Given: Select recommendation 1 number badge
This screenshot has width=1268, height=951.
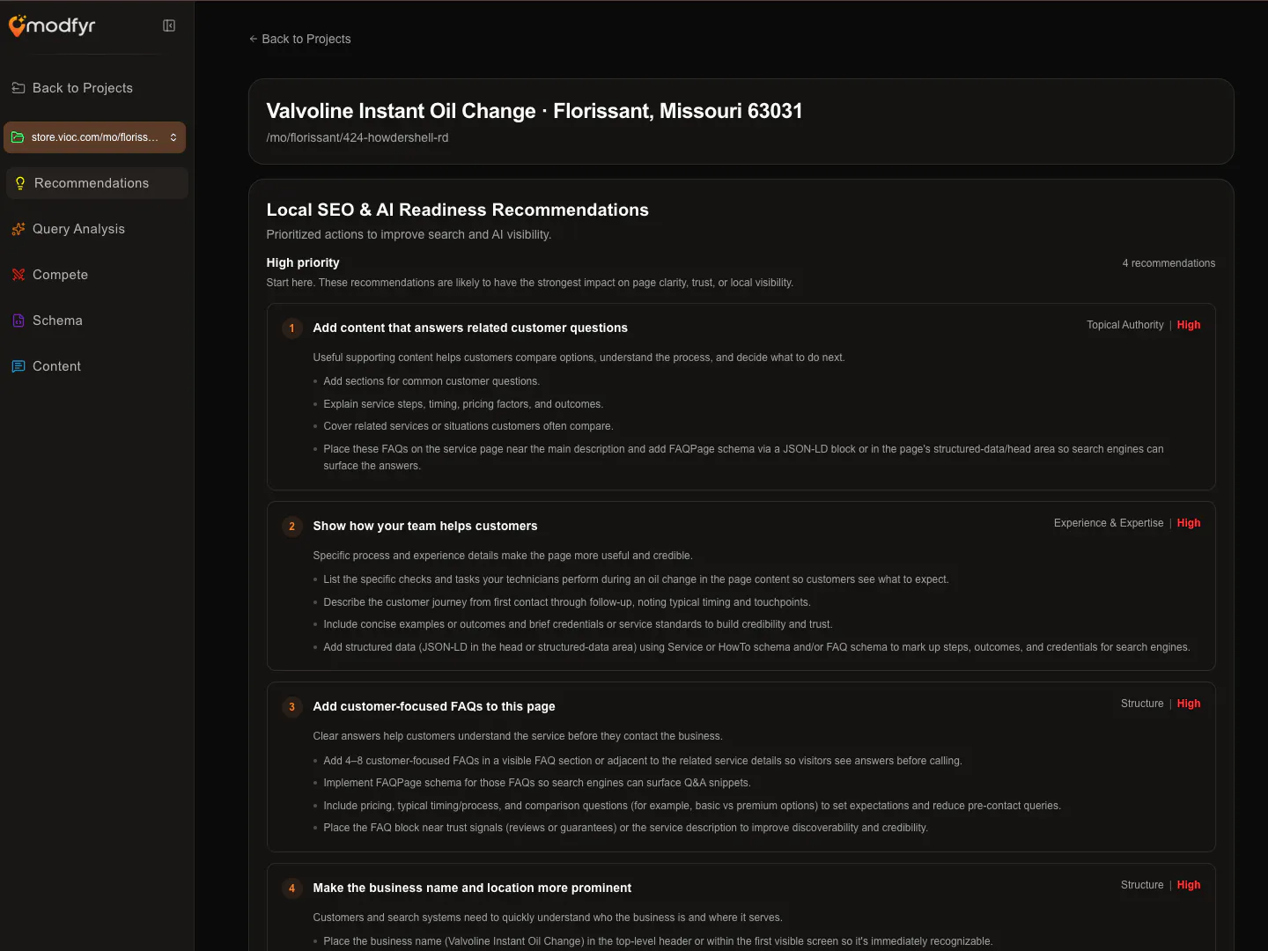Looking at the screenshot, I should pyautogui.click(x=292, y=328).
